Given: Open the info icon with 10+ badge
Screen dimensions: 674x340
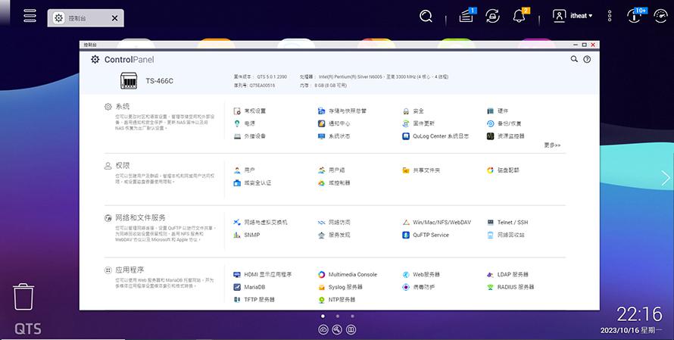Looking at the screenshot, I should point(635,15).
